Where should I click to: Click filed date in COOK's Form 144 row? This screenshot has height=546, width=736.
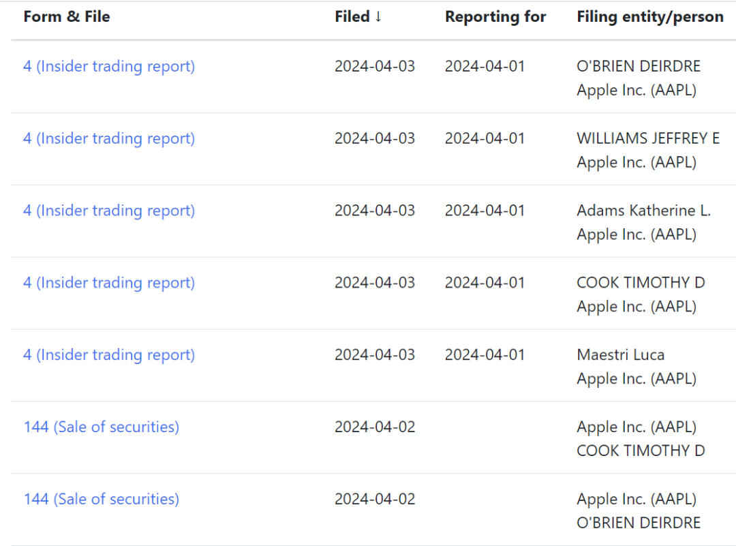[x=375, y=427]
